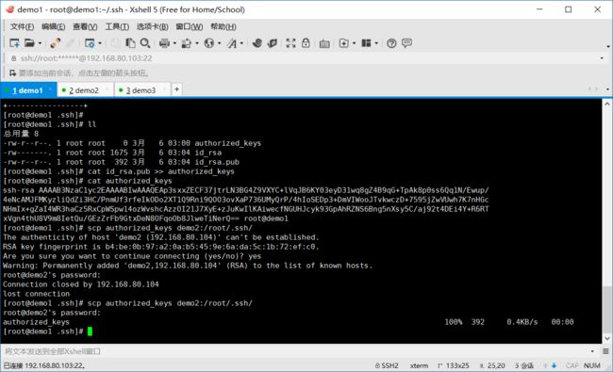613x372 pixels.
Task: Expand the new tab-group dropdown arrow
Action: (x=355, y=43)
